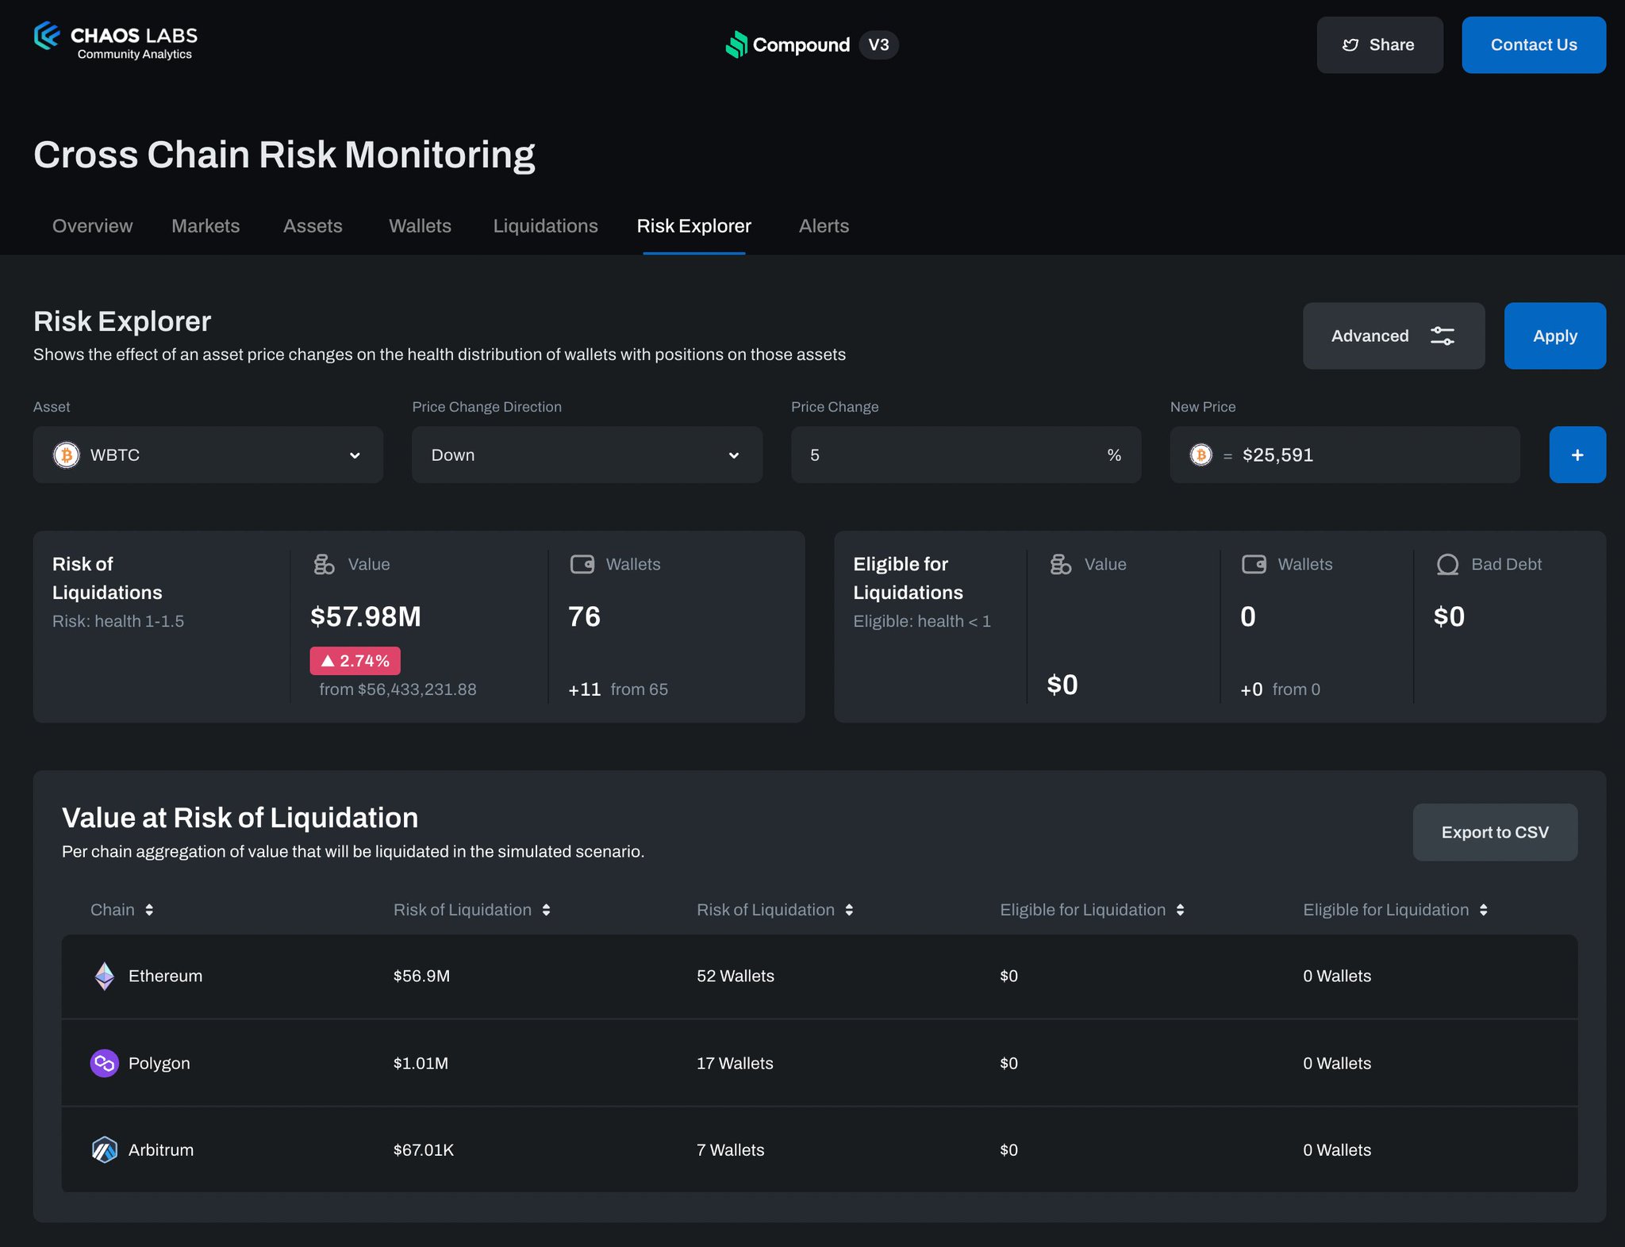Open the Markets tab

tap(206, 226)
